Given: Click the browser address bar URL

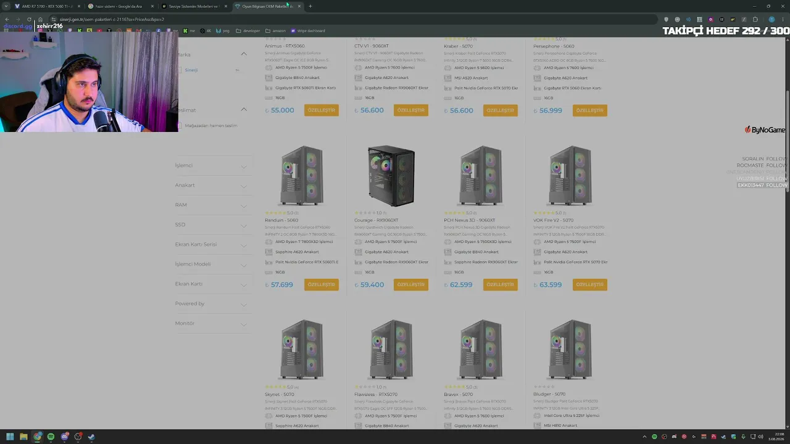Looking at the screenshot, I should pyautogui.click(x=112, y=19).
